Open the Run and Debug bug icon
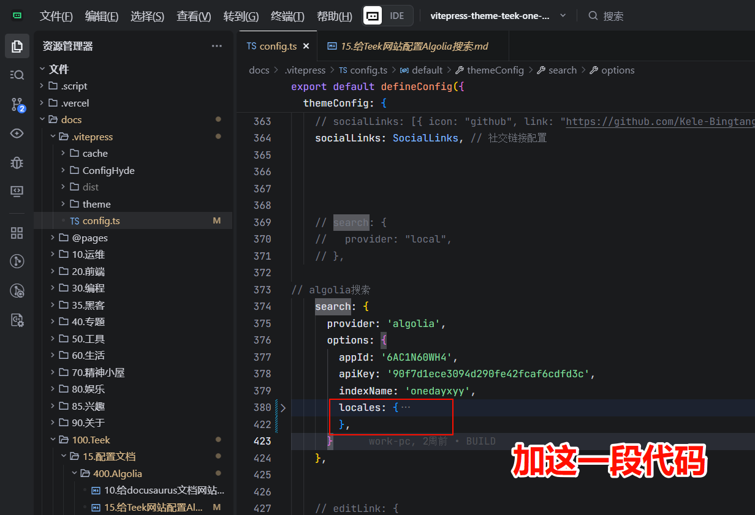 pos(17,162)
